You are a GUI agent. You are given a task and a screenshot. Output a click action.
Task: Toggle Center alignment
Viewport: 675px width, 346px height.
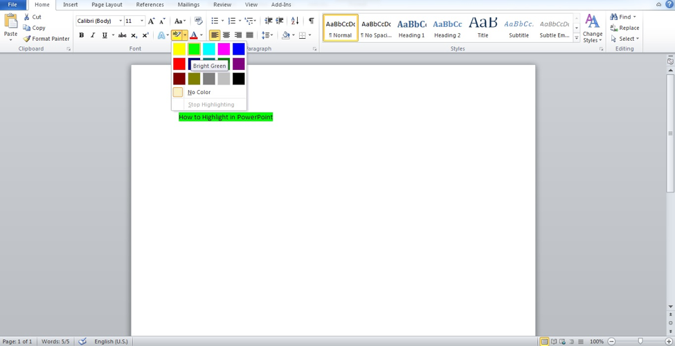[226, 35]
